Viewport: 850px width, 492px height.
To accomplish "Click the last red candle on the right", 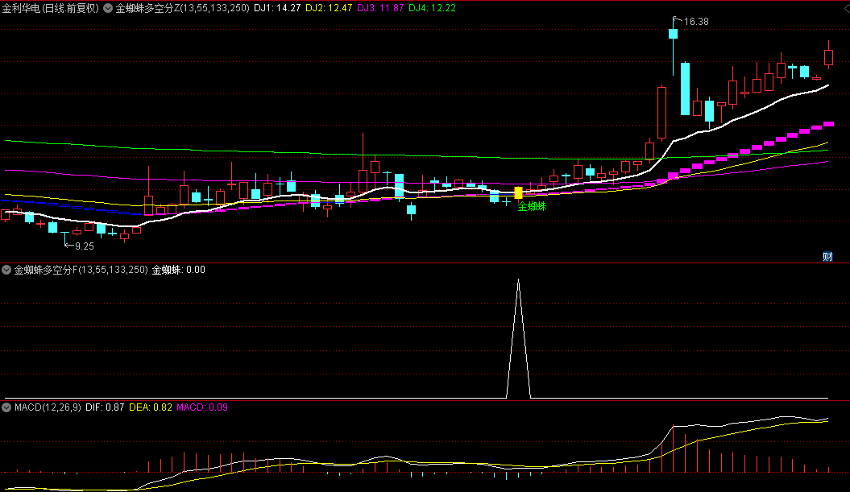I will [828, 56].
